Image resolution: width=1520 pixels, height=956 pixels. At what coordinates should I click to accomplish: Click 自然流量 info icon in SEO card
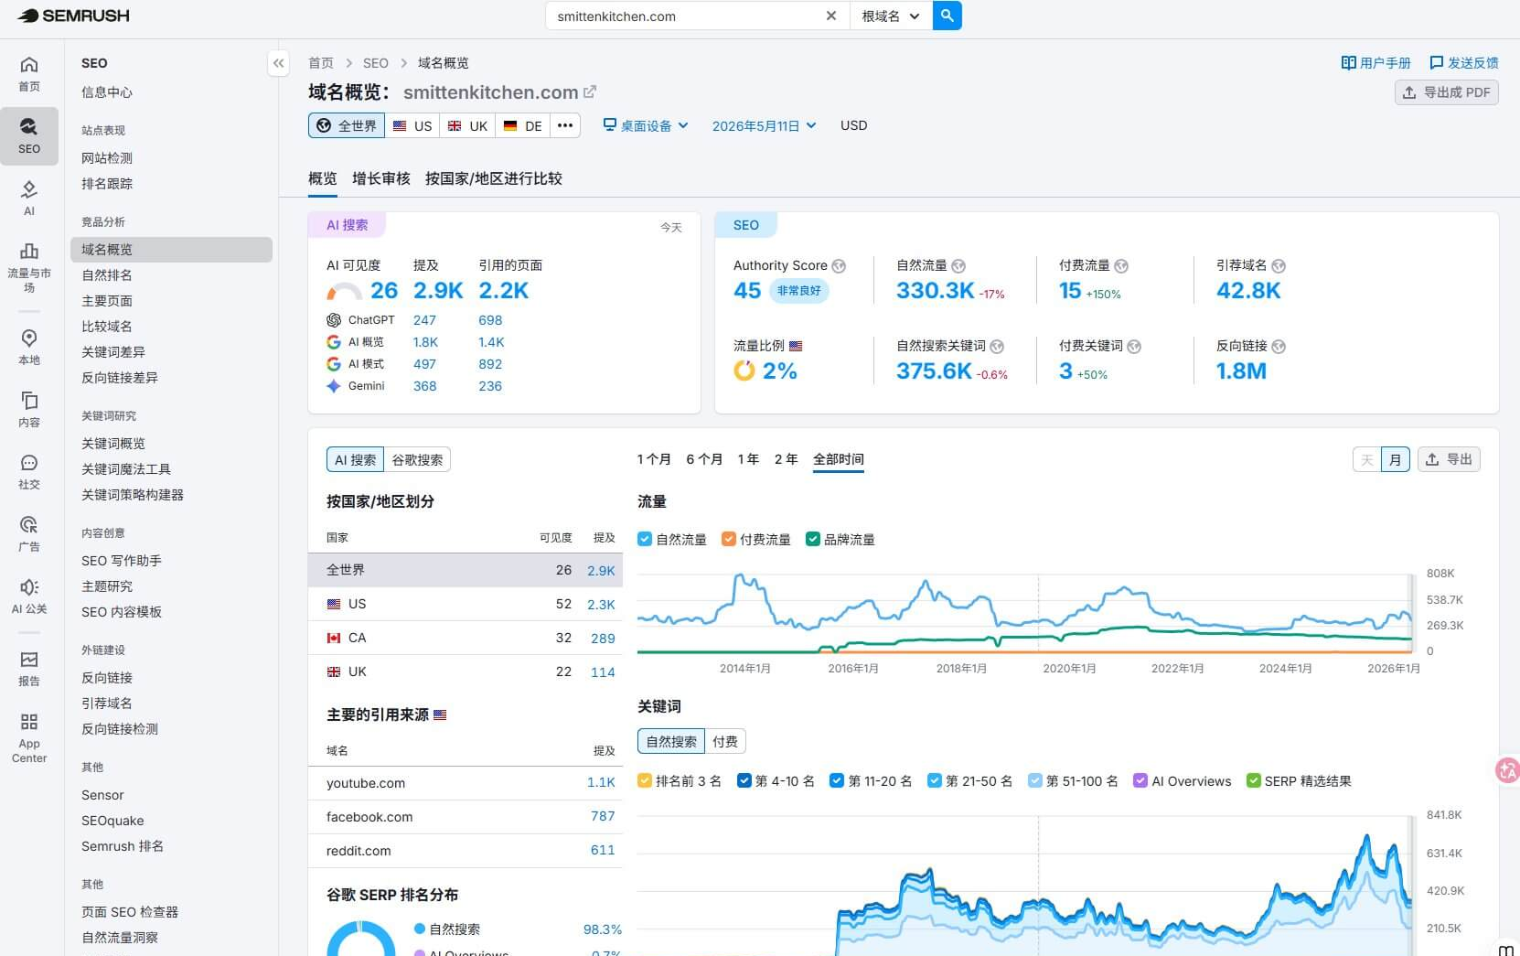[x=958, y=266]
